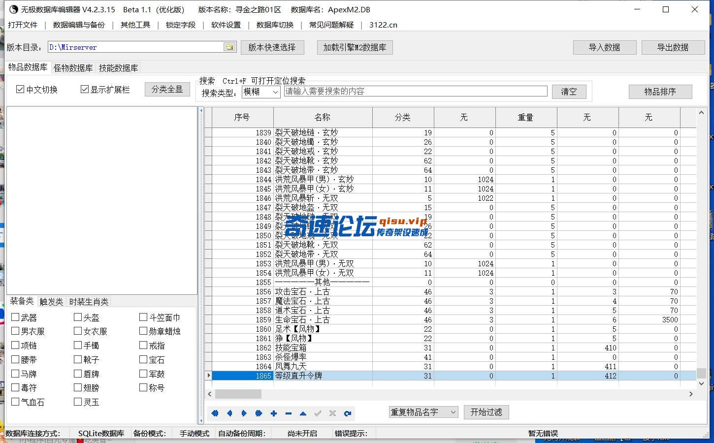
Task: Insert new record with plus icon
Action: click(274, 413)
